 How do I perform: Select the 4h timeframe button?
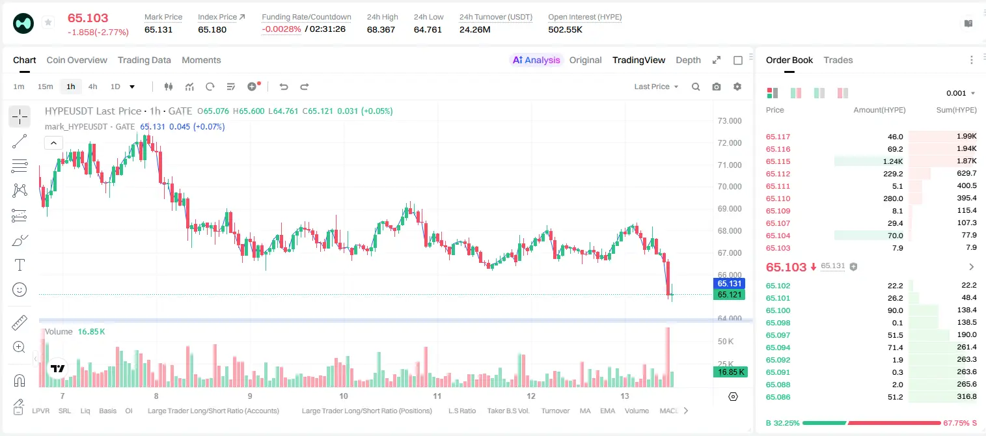click(93, 87)
